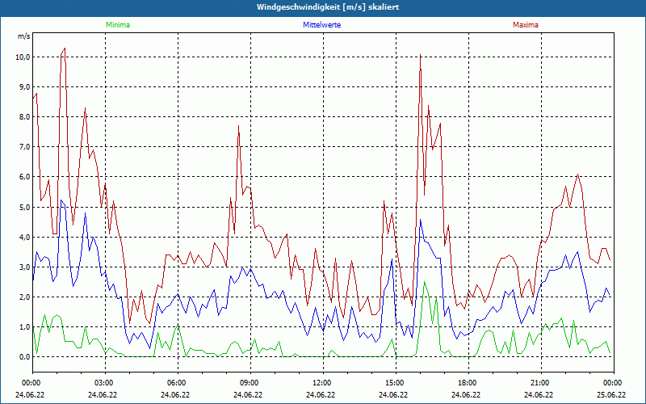Select the 09:00 time axis marker
The height and width of the screenshot is (404, 646).
click(250, 383)
